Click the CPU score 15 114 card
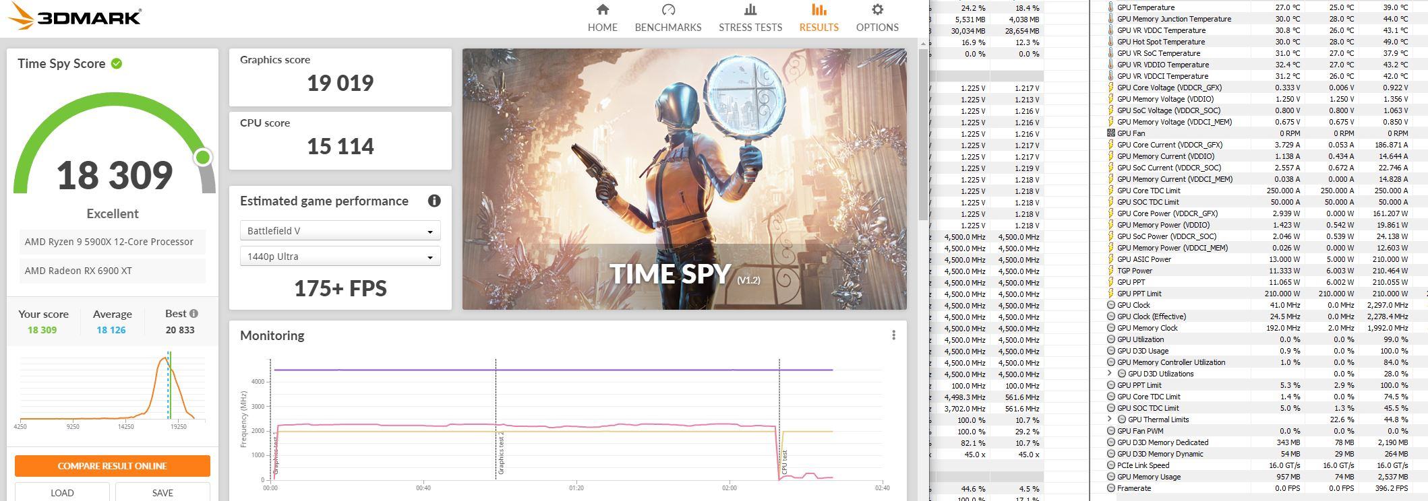The height and width of the screenshot is (501, 1428). click(x=340, y=141)
